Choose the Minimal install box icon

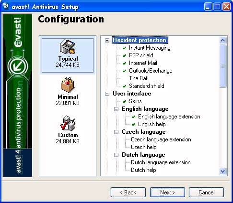(68, 85)
